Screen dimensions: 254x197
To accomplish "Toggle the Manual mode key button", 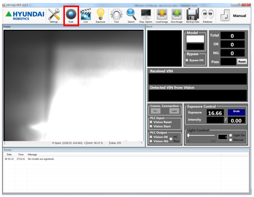I will coord(225,15).
